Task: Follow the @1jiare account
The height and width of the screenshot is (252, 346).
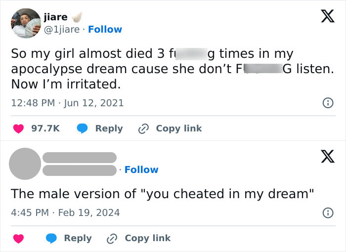Action: click(x=105, y=29)
